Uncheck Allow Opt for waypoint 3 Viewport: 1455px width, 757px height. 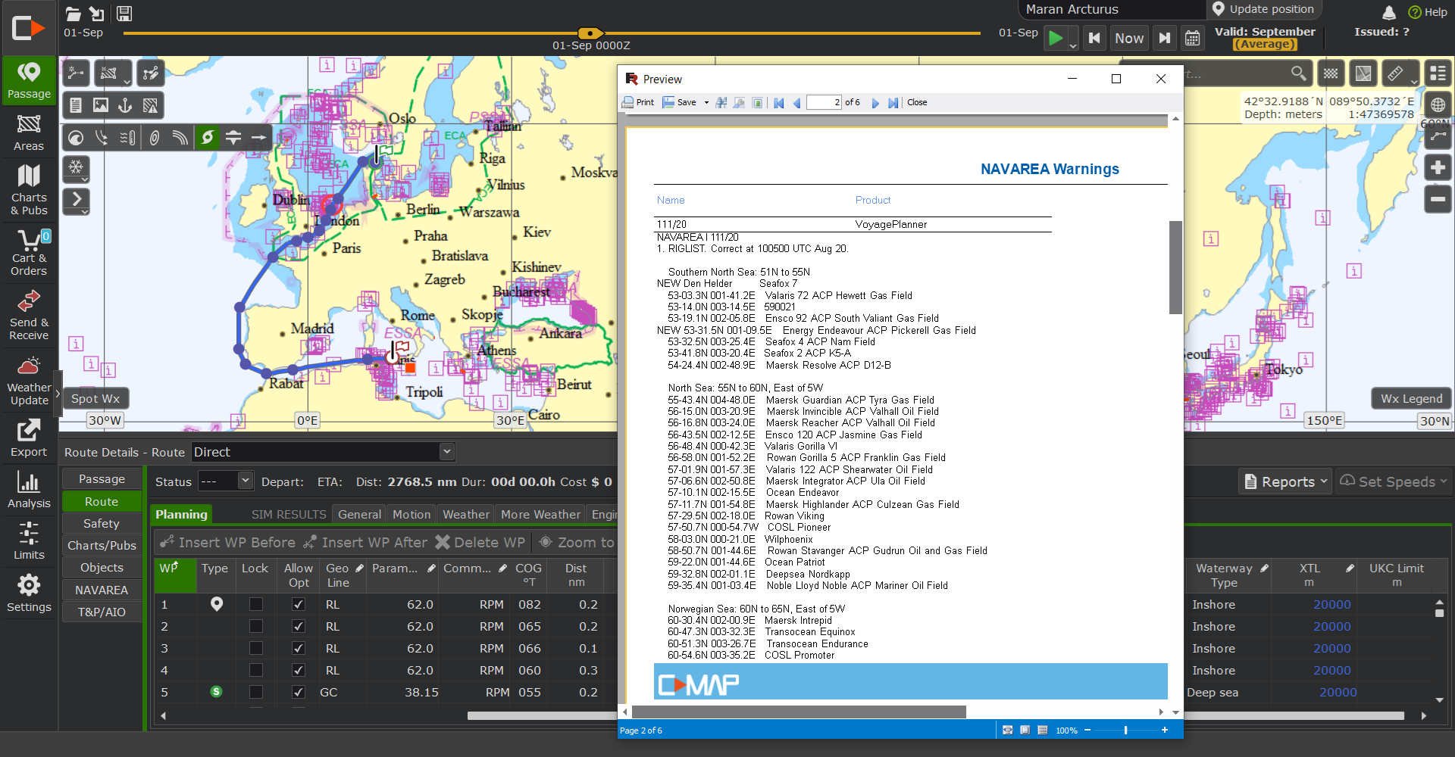tap(299, 648)
